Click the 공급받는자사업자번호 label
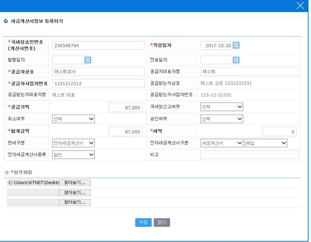Screen dimensions: 311x242 tap(171, 94)
